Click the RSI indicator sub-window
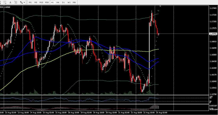 (x=104, y=99)
